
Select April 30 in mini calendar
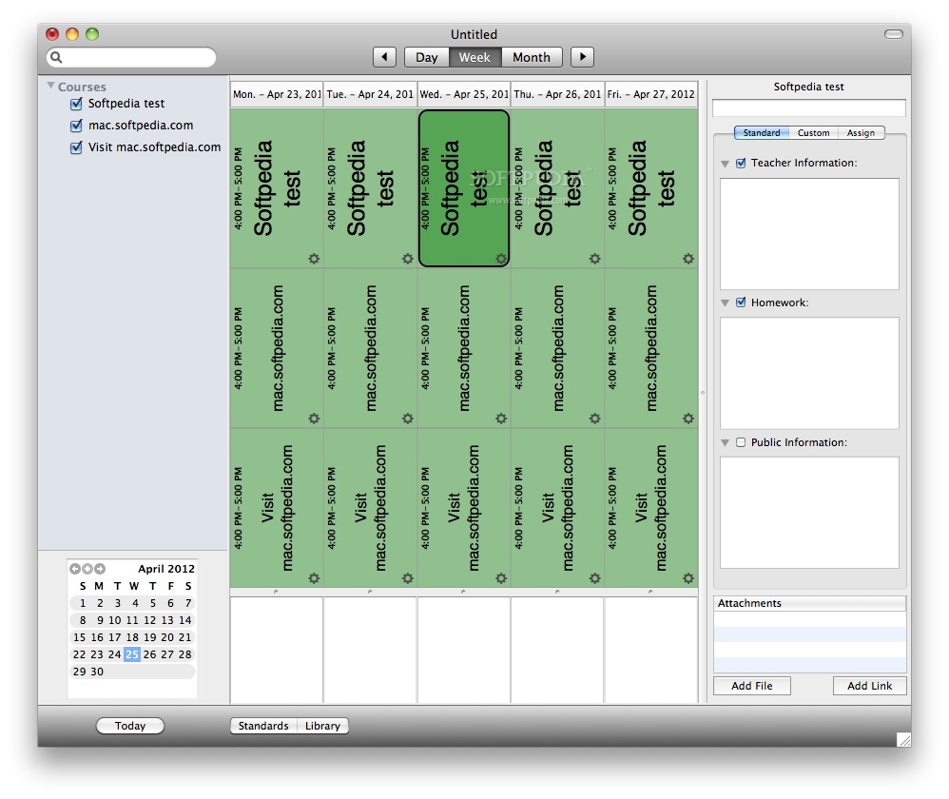tap(97, 672)
